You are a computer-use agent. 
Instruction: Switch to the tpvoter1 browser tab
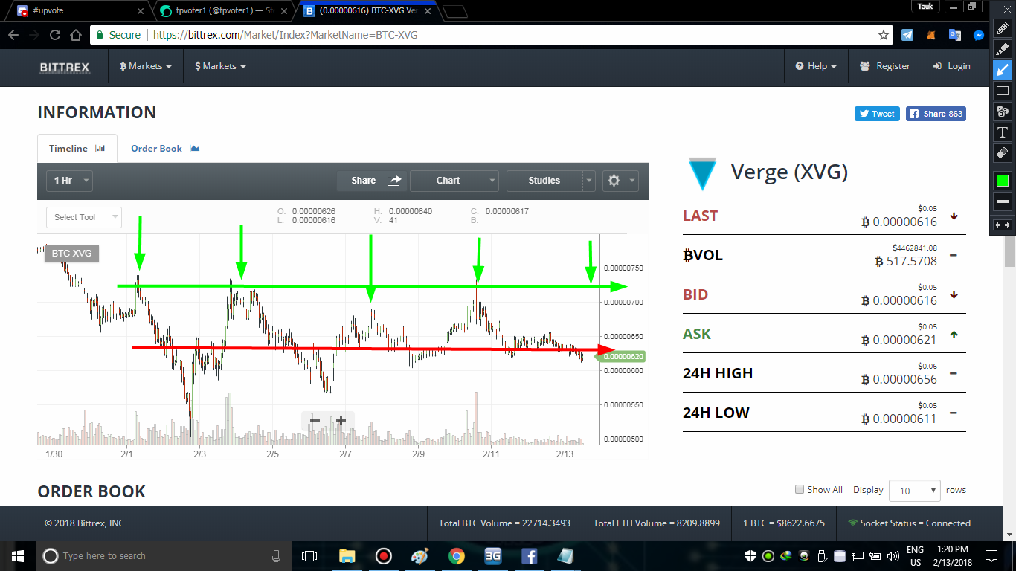(223, 11)
